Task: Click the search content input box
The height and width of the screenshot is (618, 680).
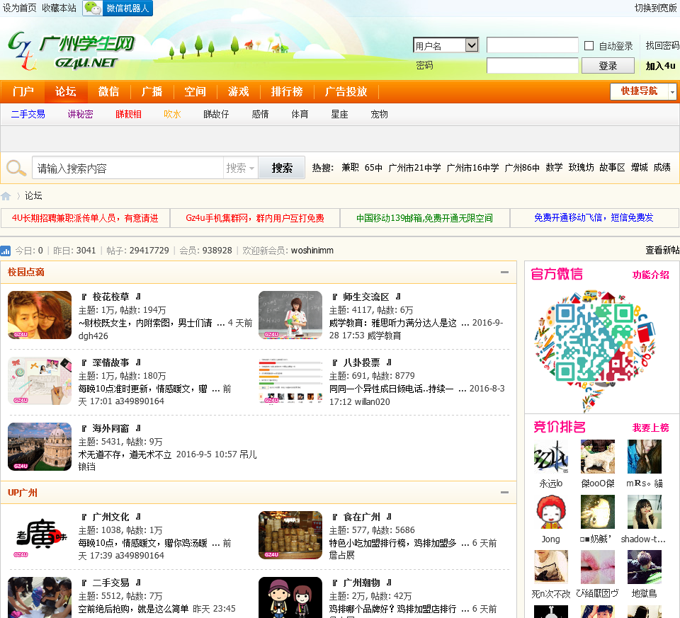Action: 128,168
